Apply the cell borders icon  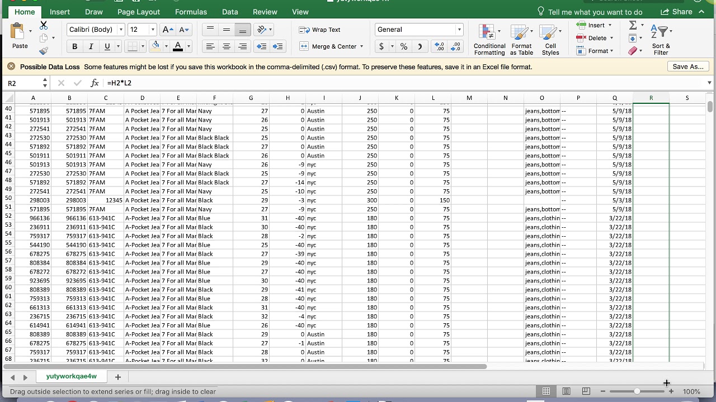[132, 46]
